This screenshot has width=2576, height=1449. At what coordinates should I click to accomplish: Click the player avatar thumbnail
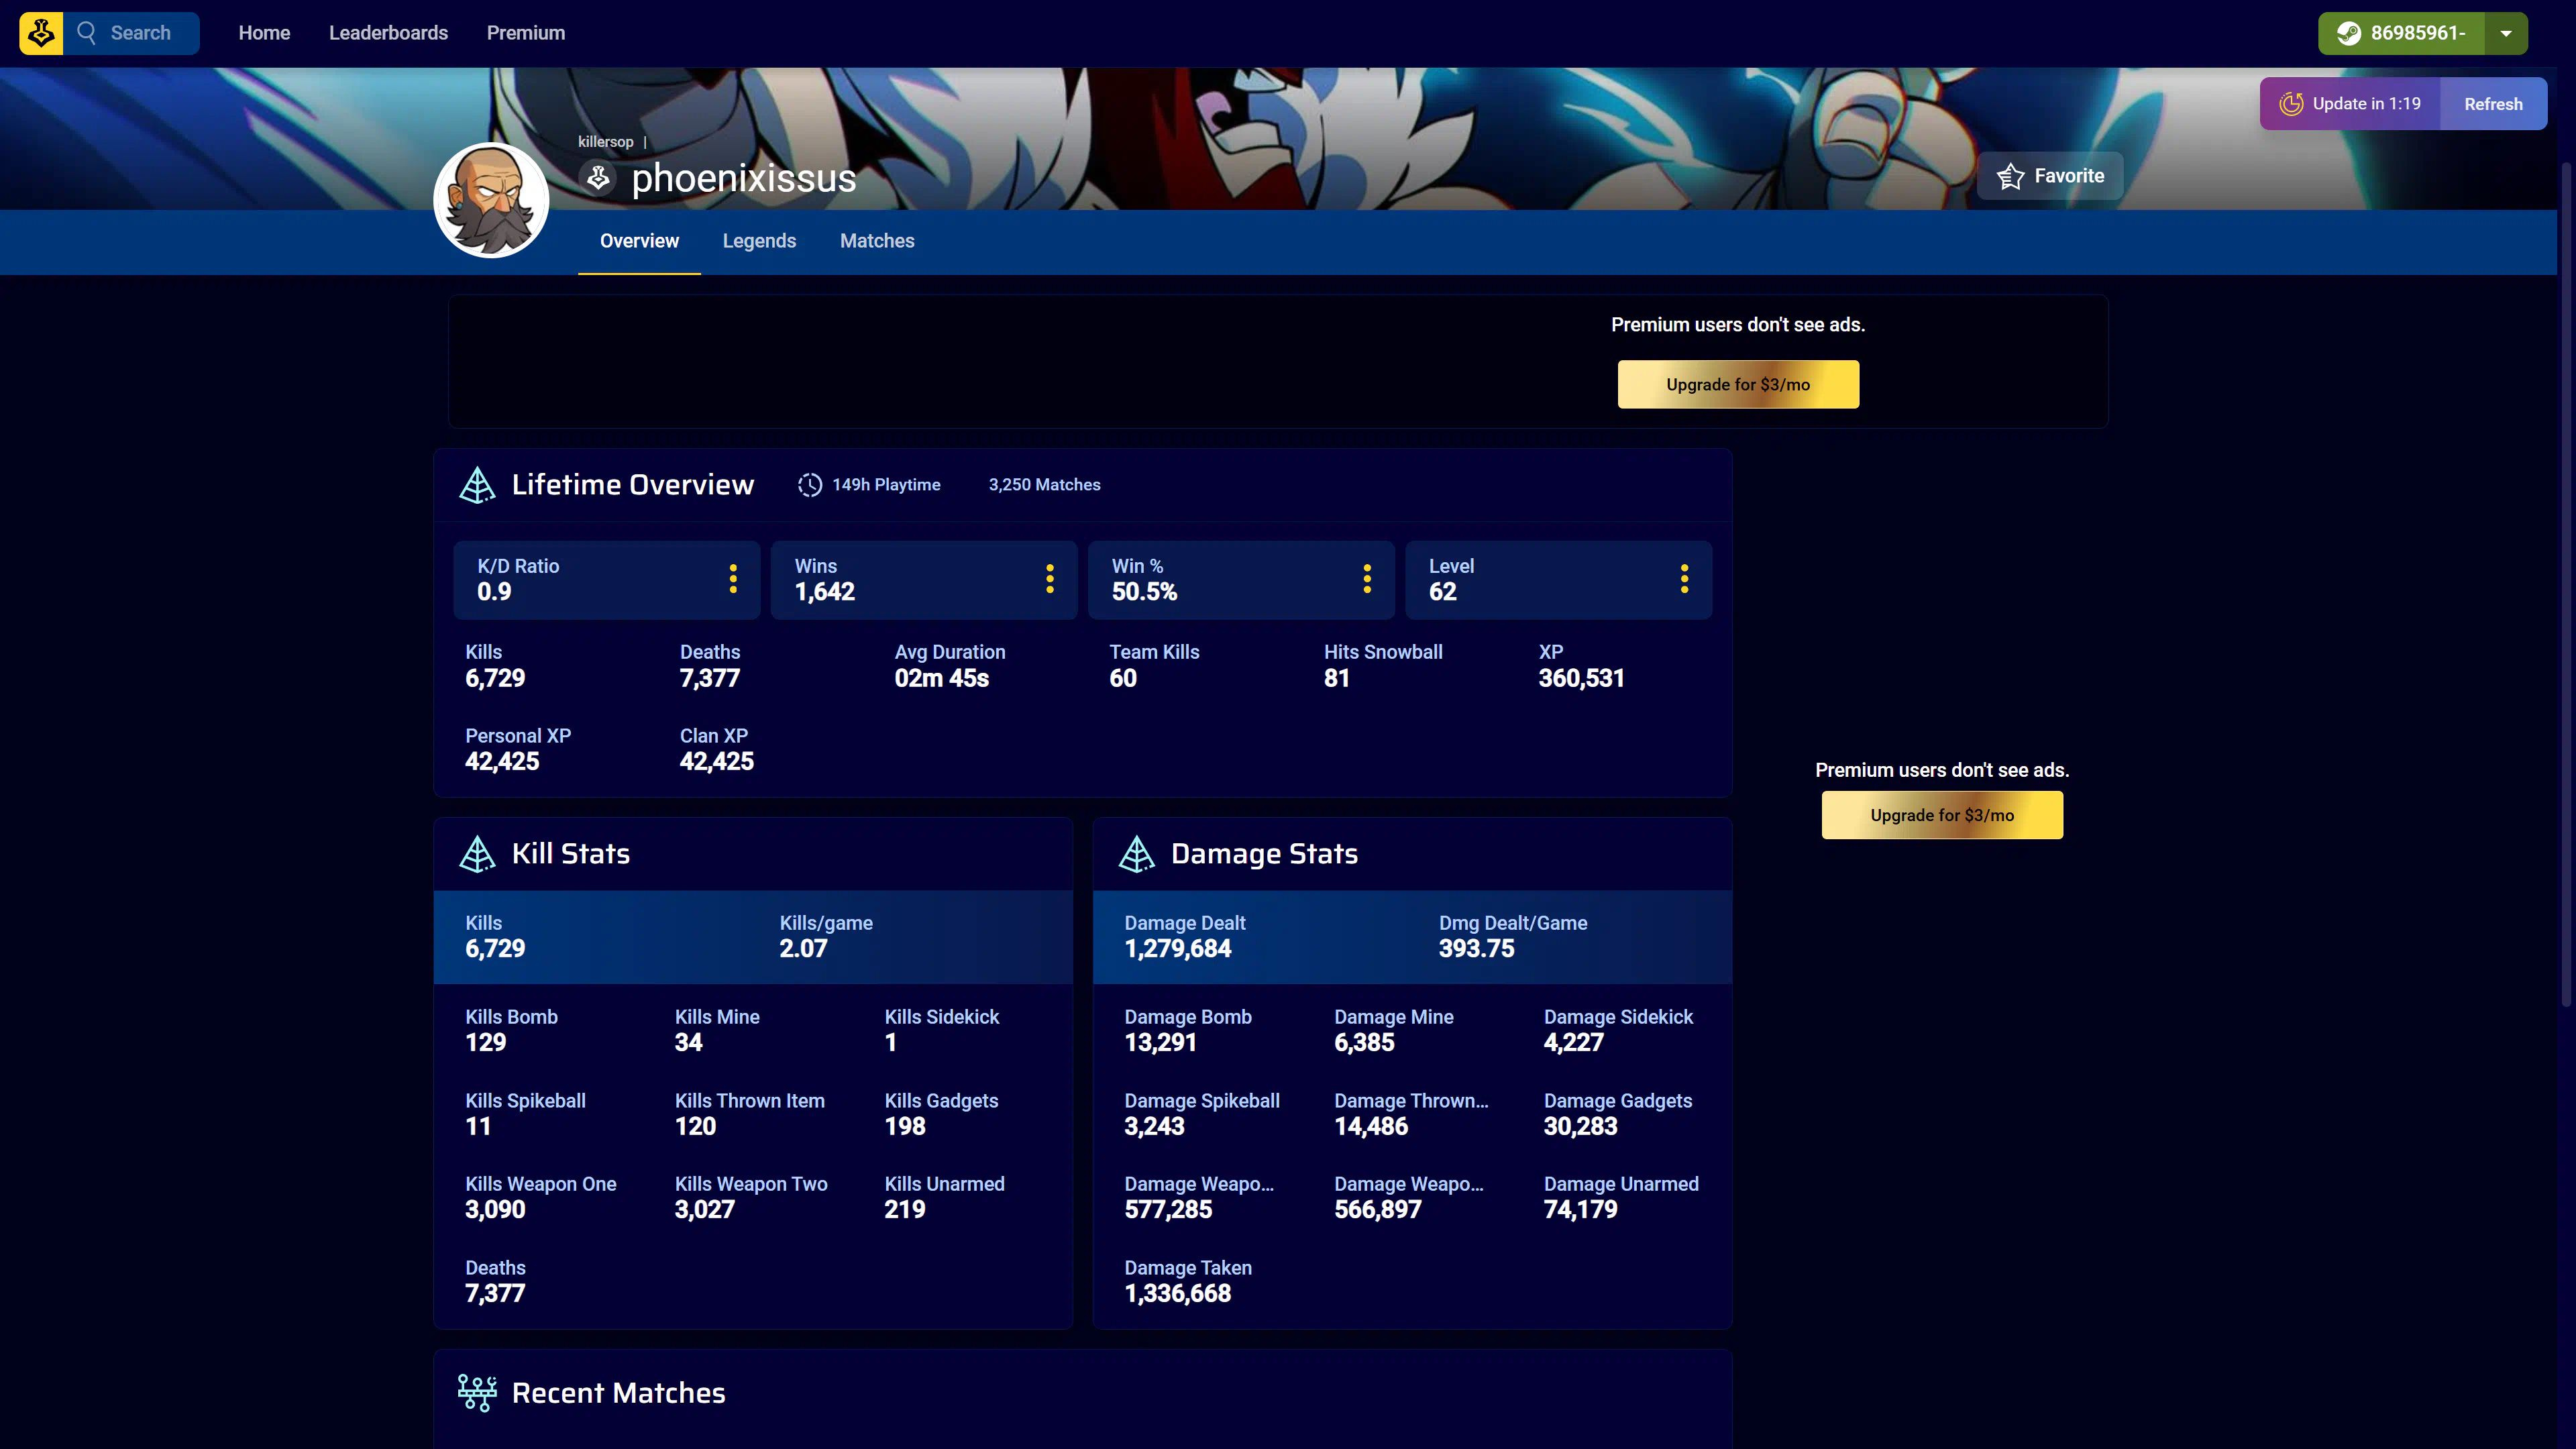pyautogui.click(x=491, y=200)
